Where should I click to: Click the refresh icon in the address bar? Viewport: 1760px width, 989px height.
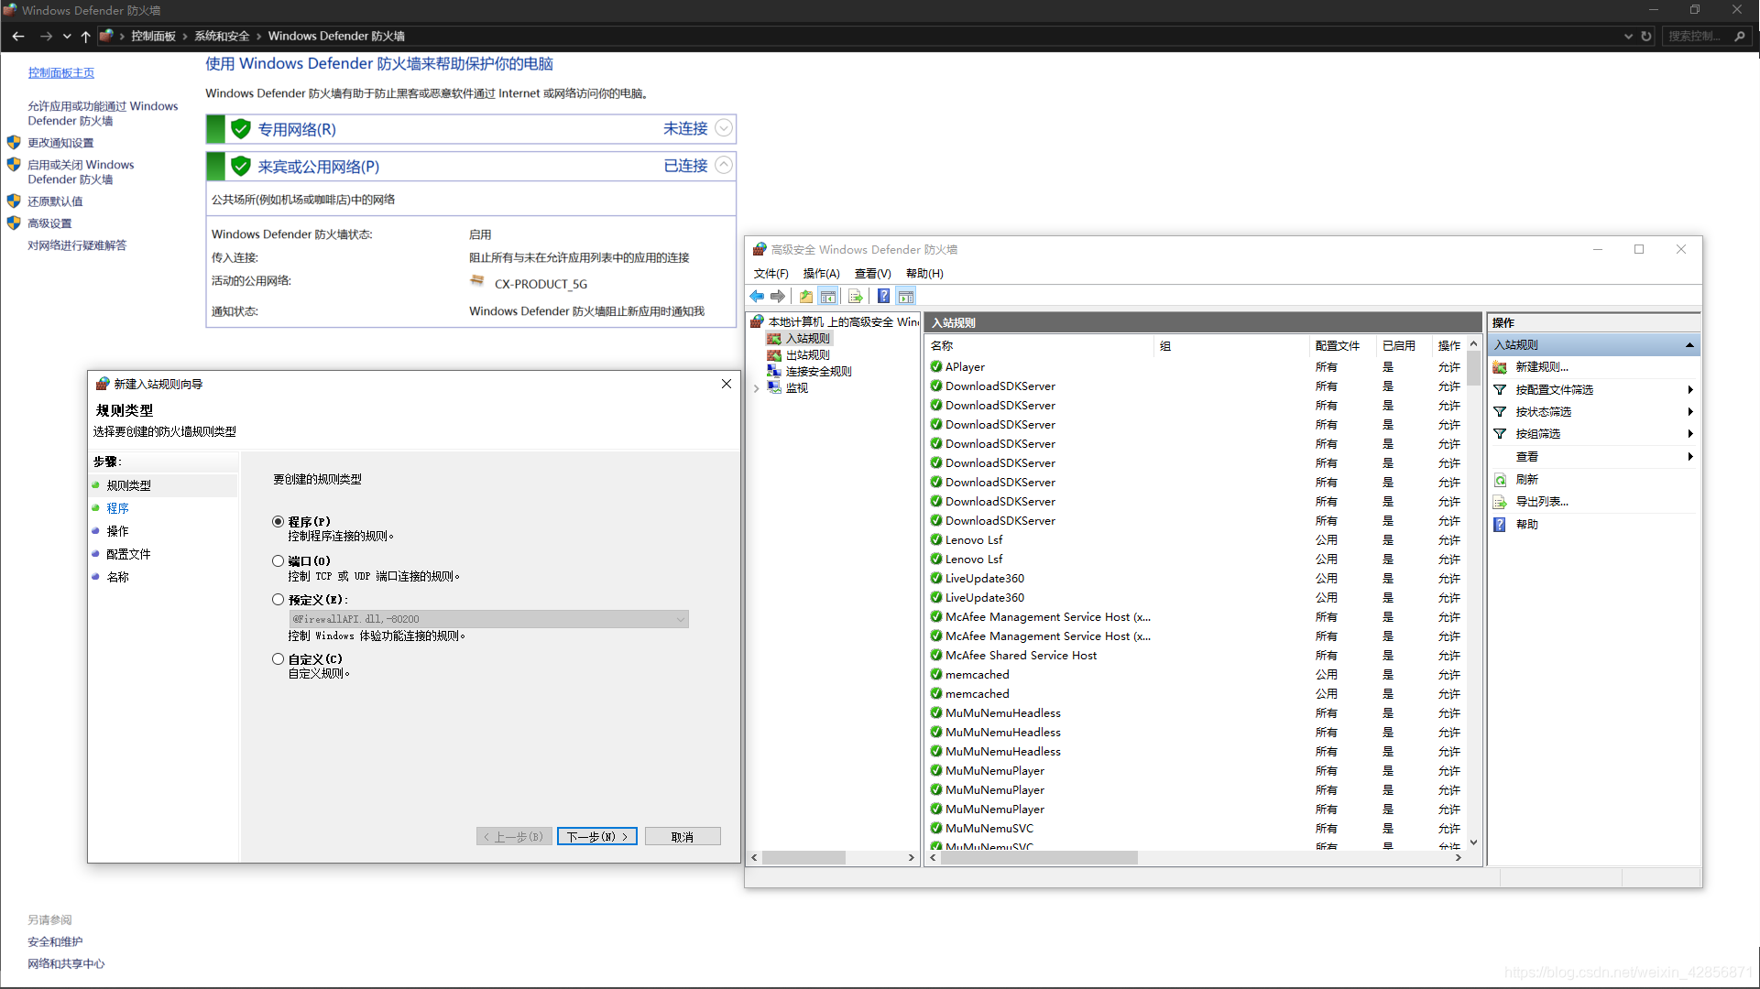pos(1646,36)
